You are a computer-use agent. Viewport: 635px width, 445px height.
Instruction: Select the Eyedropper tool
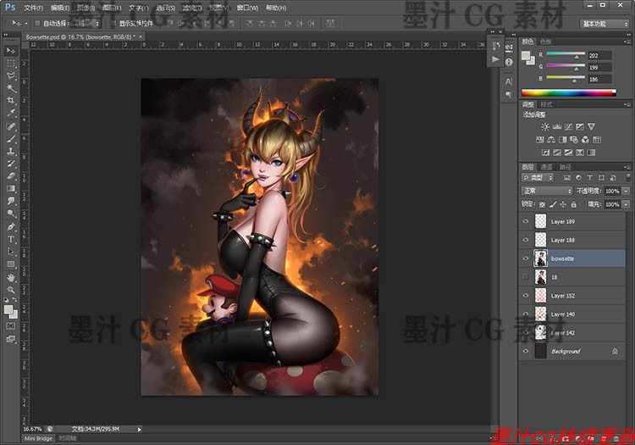pyautogui.click(x=10, y=113)
